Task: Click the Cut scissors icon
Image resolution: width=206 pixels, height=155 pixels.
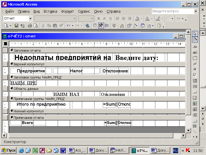Action: click(x=43, y=25)
